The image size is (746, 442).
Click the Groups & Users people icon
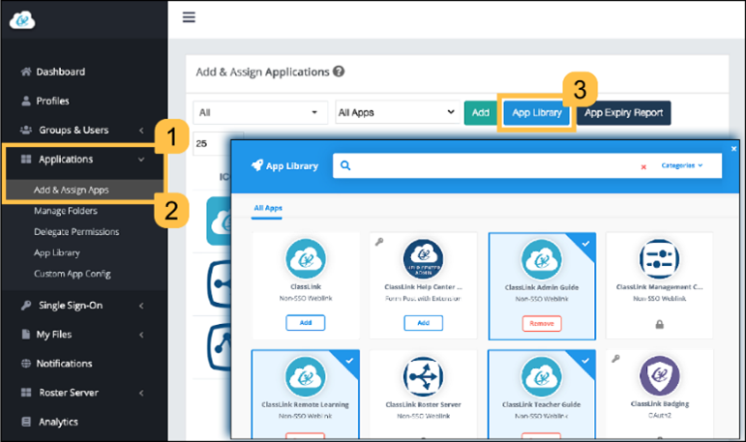coord(26,130)
